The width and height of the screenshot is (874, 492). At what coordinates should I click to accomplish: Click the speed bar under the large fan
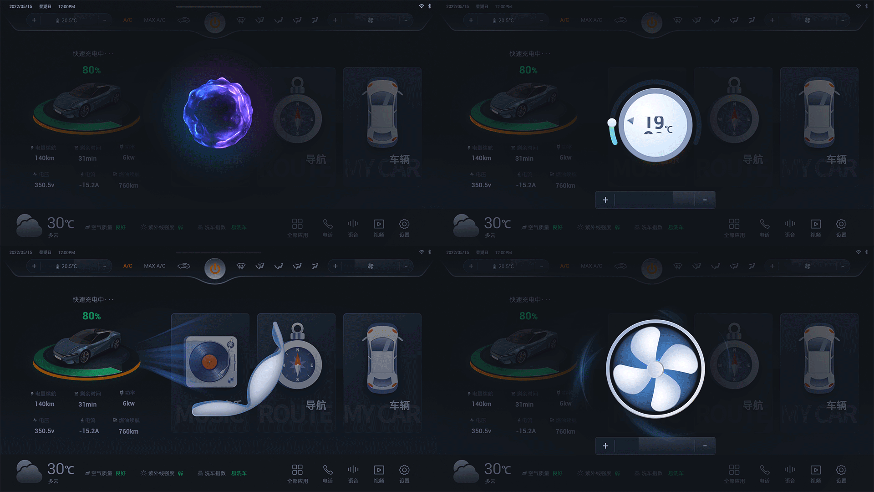click(x=655, y=446)
